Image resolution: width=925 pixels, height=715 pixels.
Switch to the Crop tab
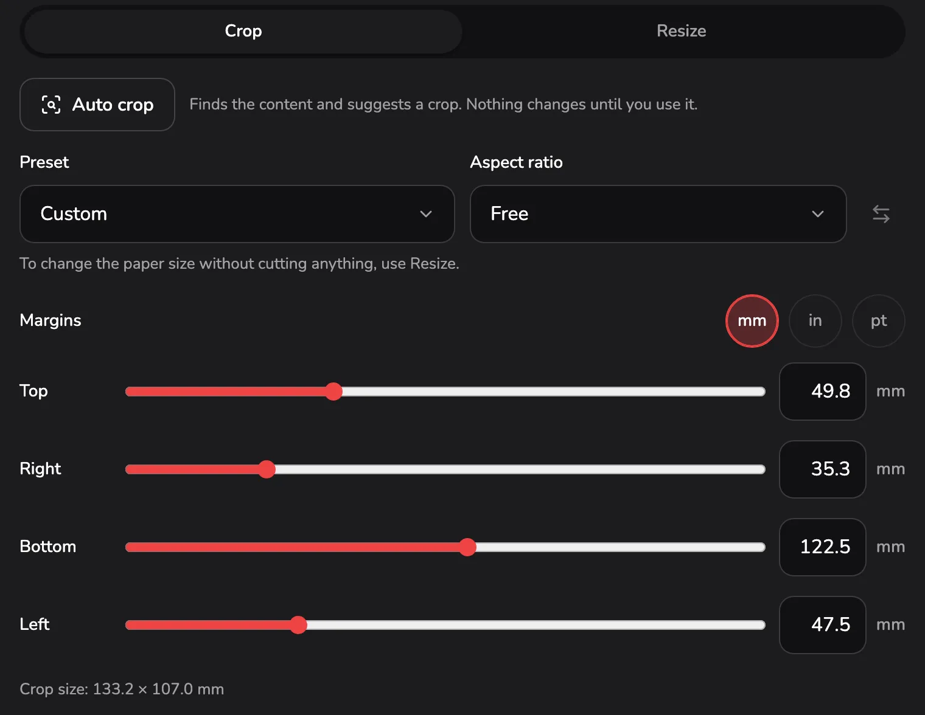click(x=243, y=31)
